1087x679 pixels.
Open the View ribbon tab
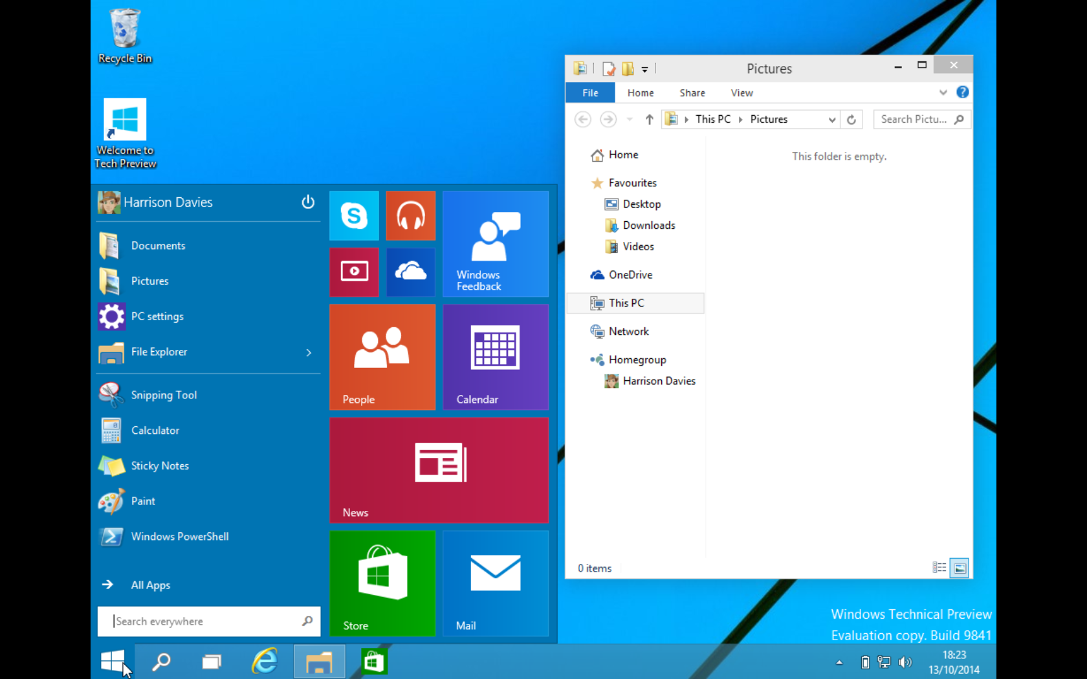(x=741, y=92)
